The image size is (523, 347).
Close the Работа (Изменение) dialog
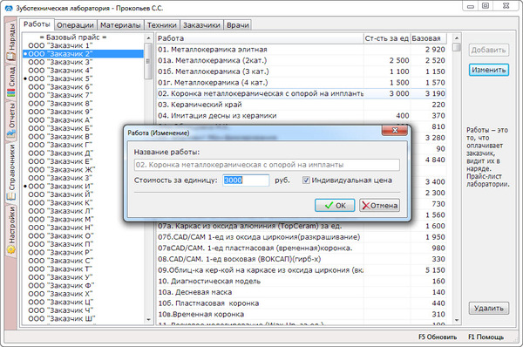395,131
